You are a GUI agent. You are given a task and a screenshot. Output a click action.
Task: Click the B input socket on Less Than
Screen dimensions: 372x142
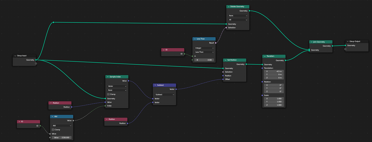192,60
